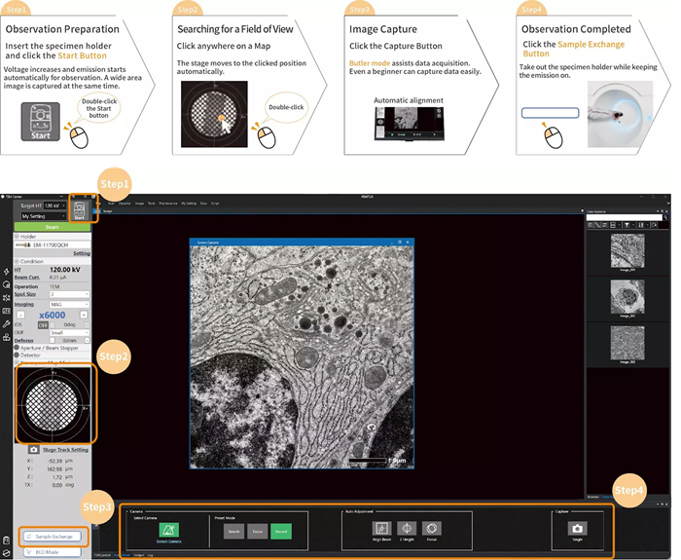The height and width of the screenshot is (560, 681).
Task: Click the Start specimen holder icon
Action: pos(79,210)
